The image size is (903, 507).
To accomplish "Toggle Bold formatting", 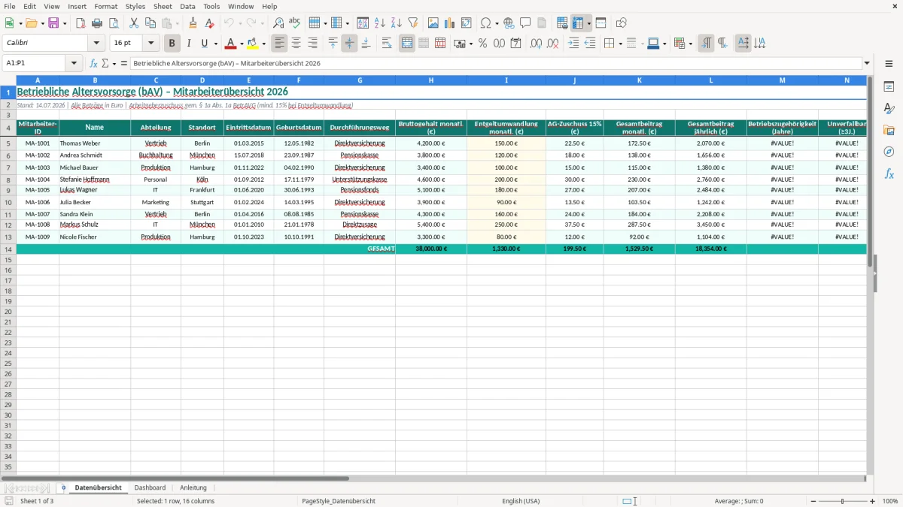I will coord(172,44).
